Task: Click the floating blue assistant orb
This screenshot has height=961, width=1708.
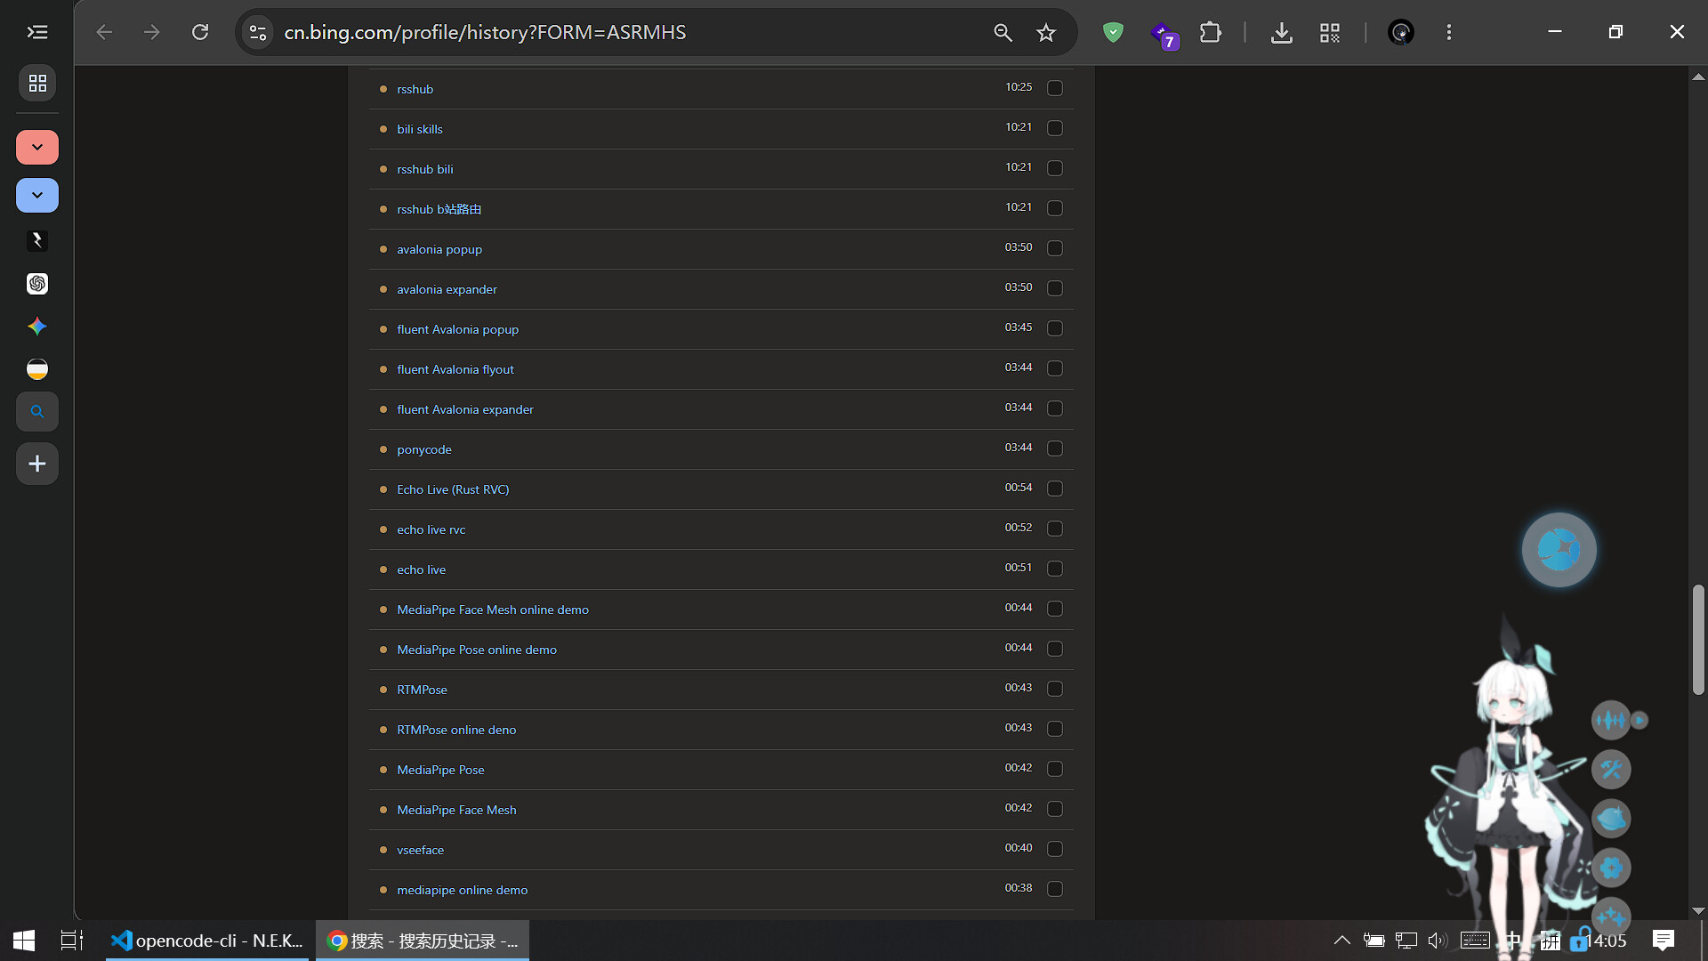Action: pyautogui.click(x=1559, y=550)
